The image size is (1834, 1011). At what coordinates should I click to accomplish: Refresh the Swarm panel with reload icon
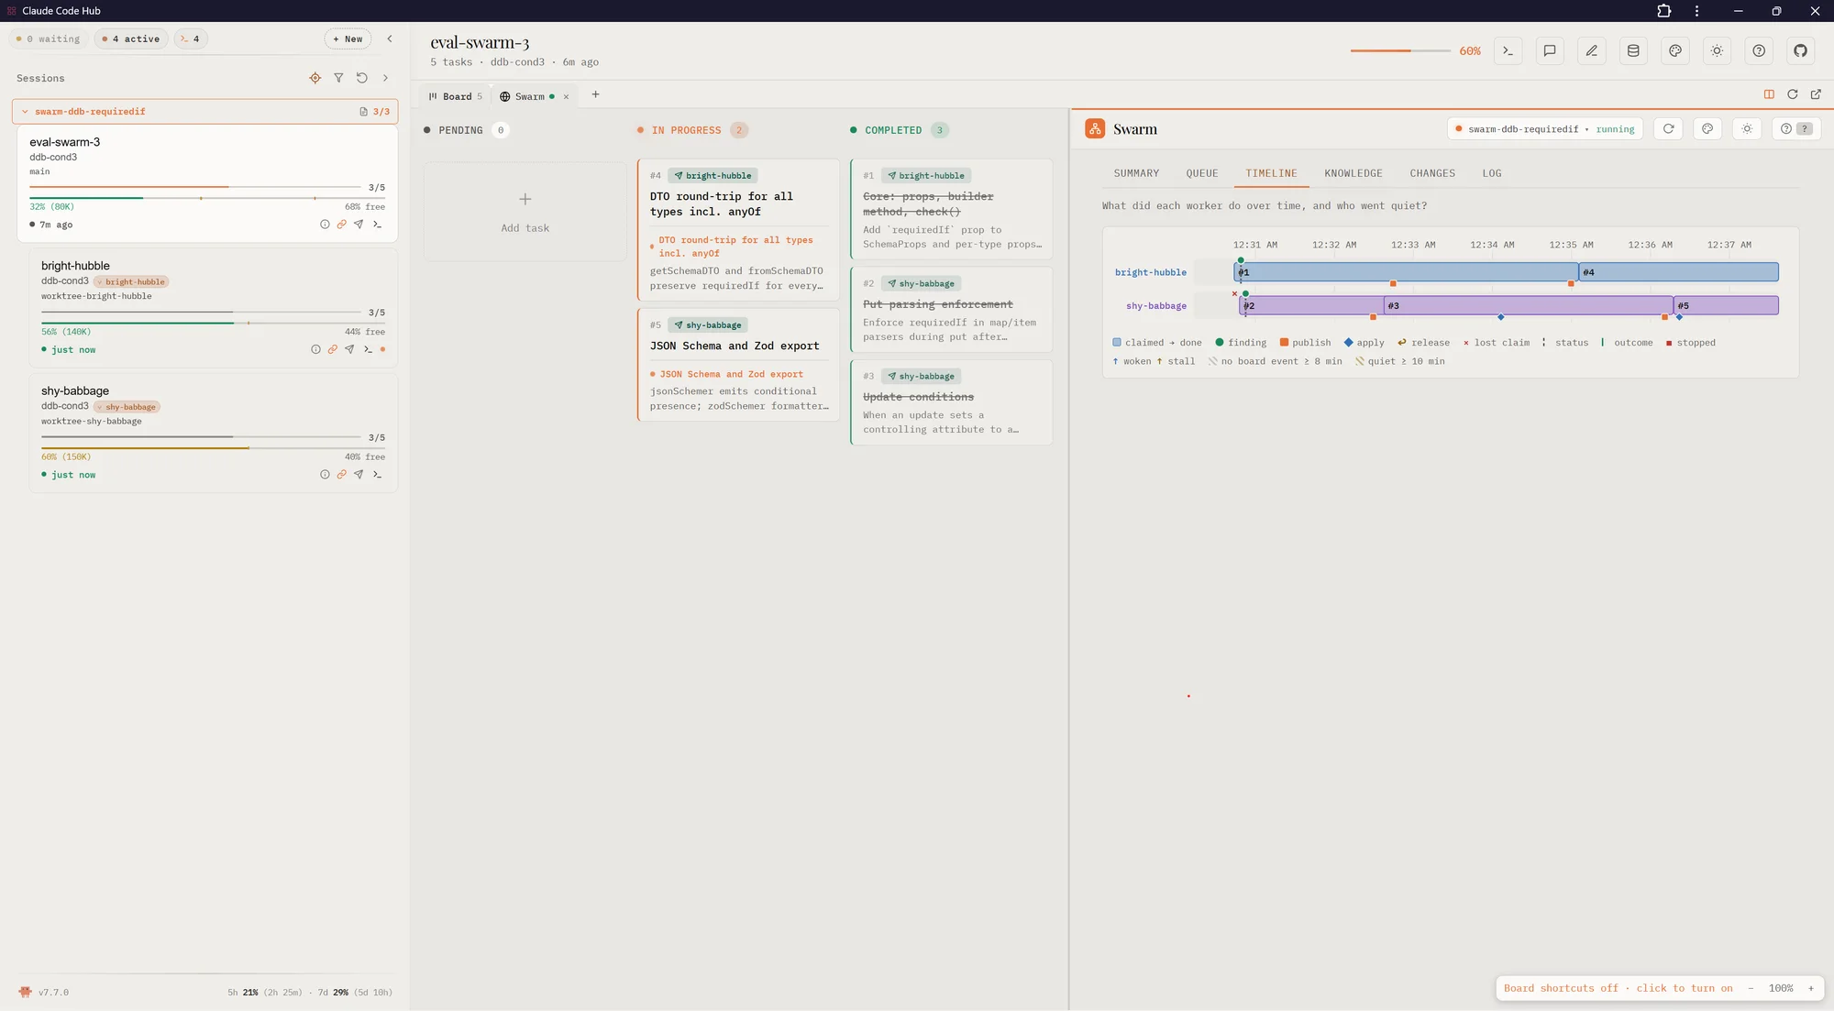tap(1669, 129)
